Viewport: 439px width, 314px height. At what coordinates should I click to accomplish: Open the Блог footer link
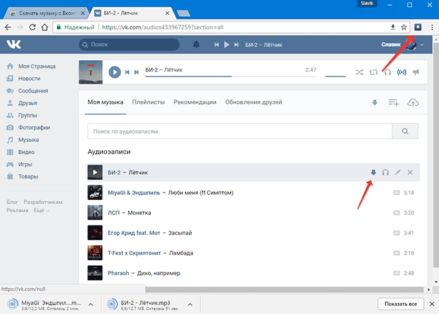pos(13,202)
